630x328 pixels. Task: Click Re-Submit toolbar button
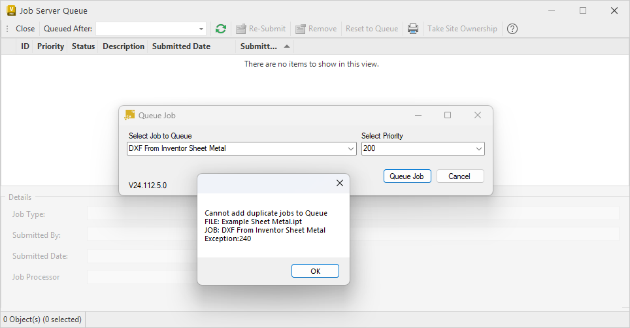coord(261,29)
